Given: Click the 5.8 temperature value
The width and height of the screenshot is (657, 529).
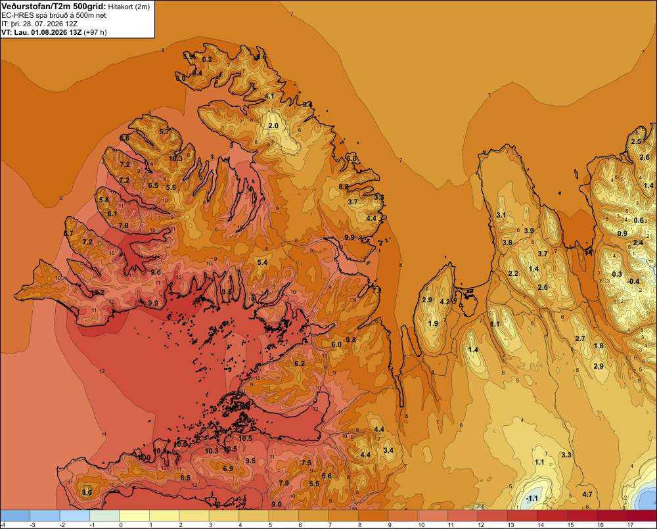Looking at the screenshot, I should [x=104, y=200].
